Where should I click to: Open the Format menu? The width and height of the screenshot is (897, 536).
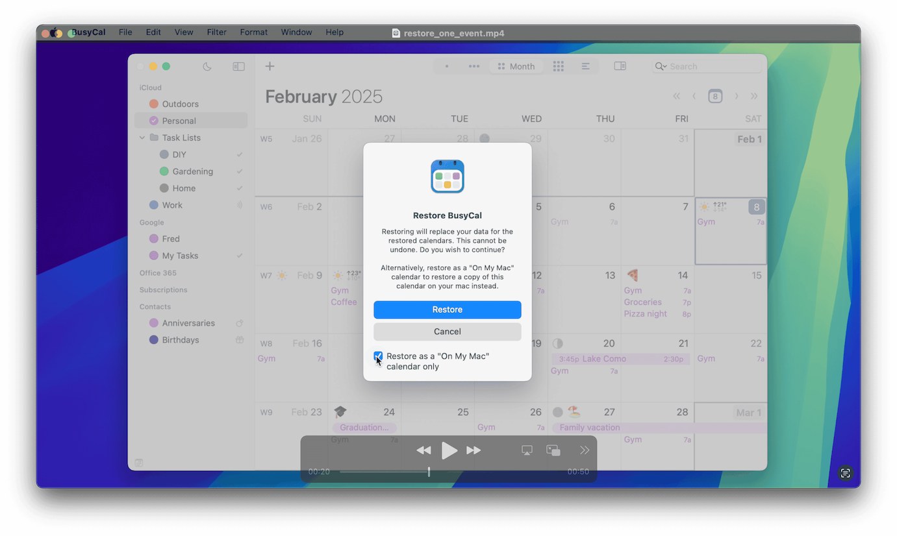pos(253,32)
